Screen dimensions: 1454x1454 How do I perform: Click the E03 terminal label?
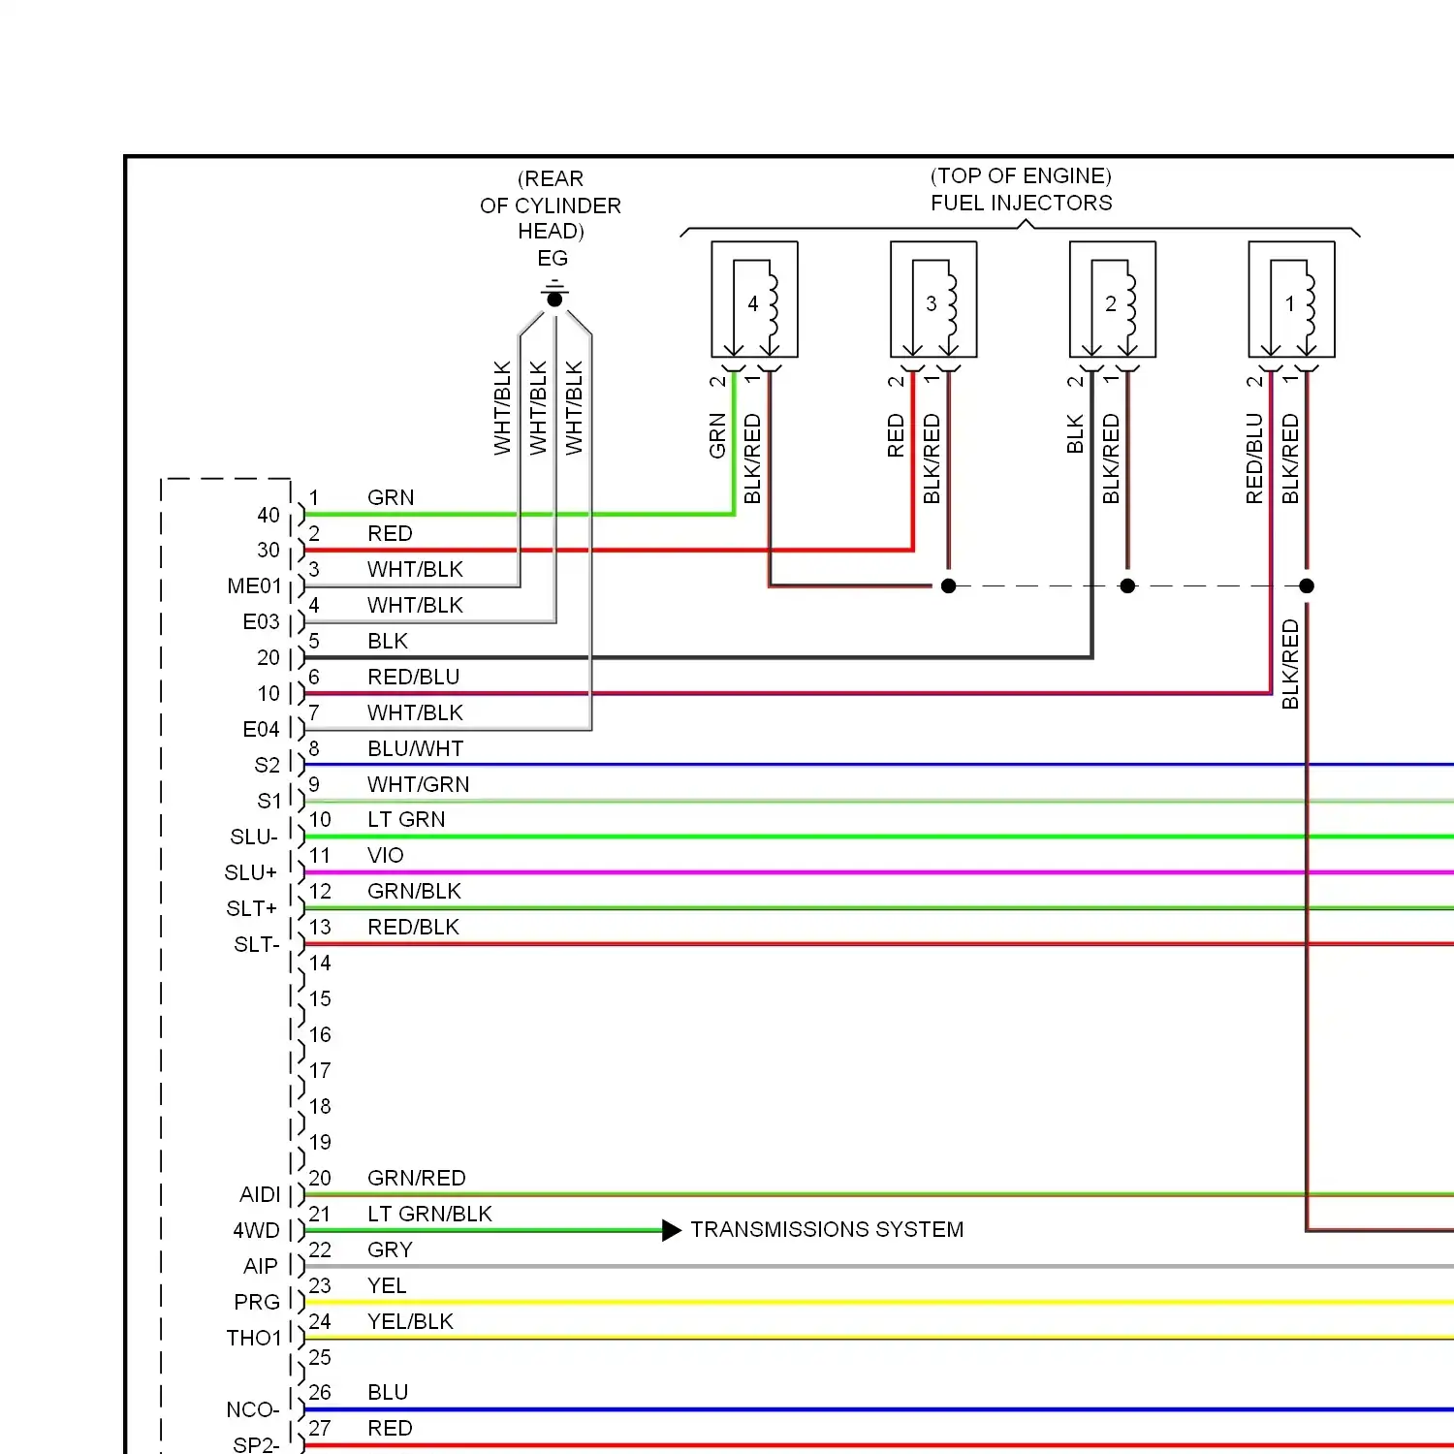click(261, 622)
